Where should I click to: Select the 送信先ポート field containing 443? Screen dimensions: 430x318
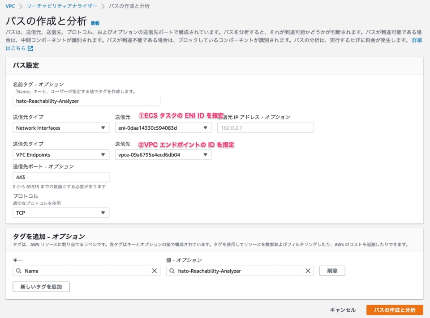61,177
